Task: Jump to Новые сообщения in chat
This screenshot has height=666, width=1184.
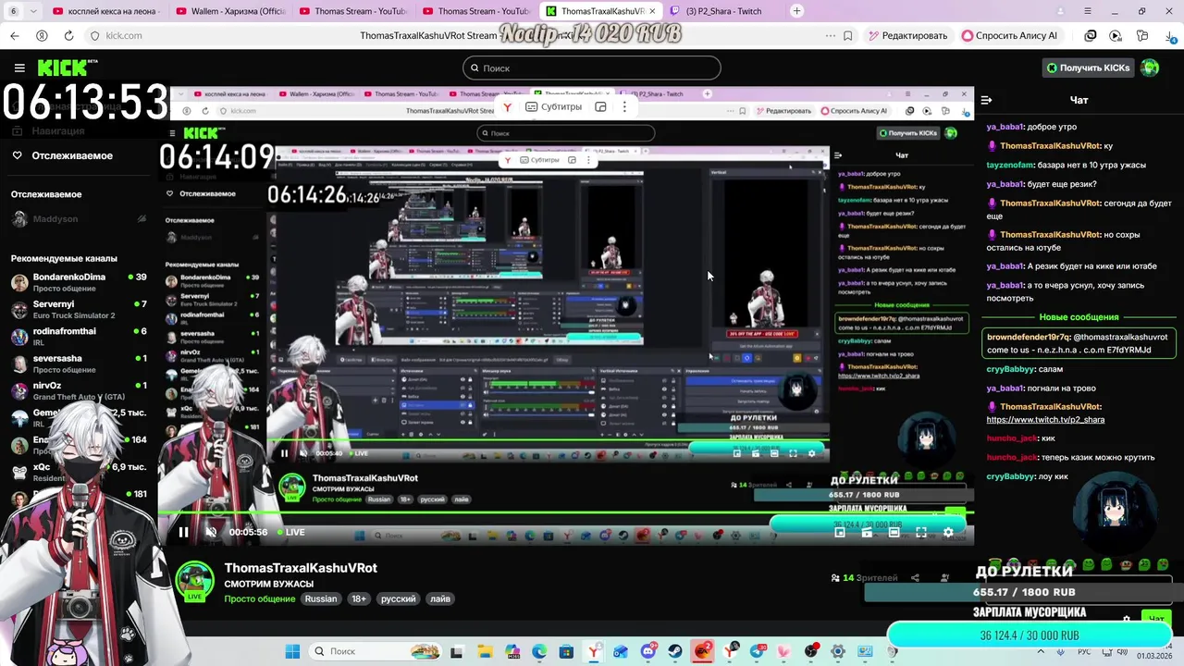Action: click(1079, 317)
